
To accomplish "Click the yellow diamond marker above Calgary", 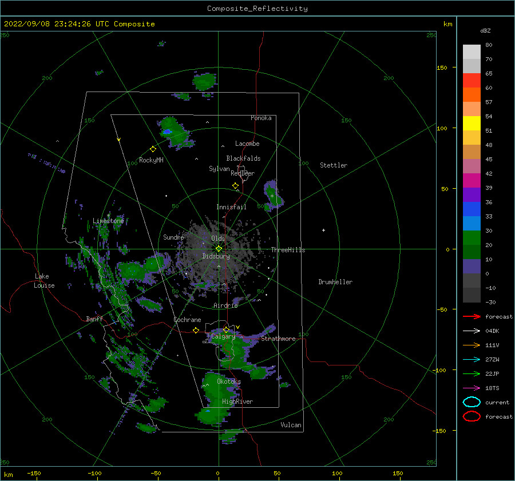I will click(x=226, y=329).
